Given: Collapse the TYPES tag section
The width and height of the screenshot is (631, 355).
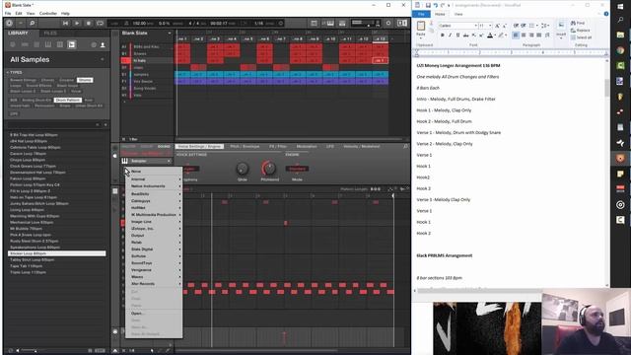Looking at the screenshot, I should (8, 72).
